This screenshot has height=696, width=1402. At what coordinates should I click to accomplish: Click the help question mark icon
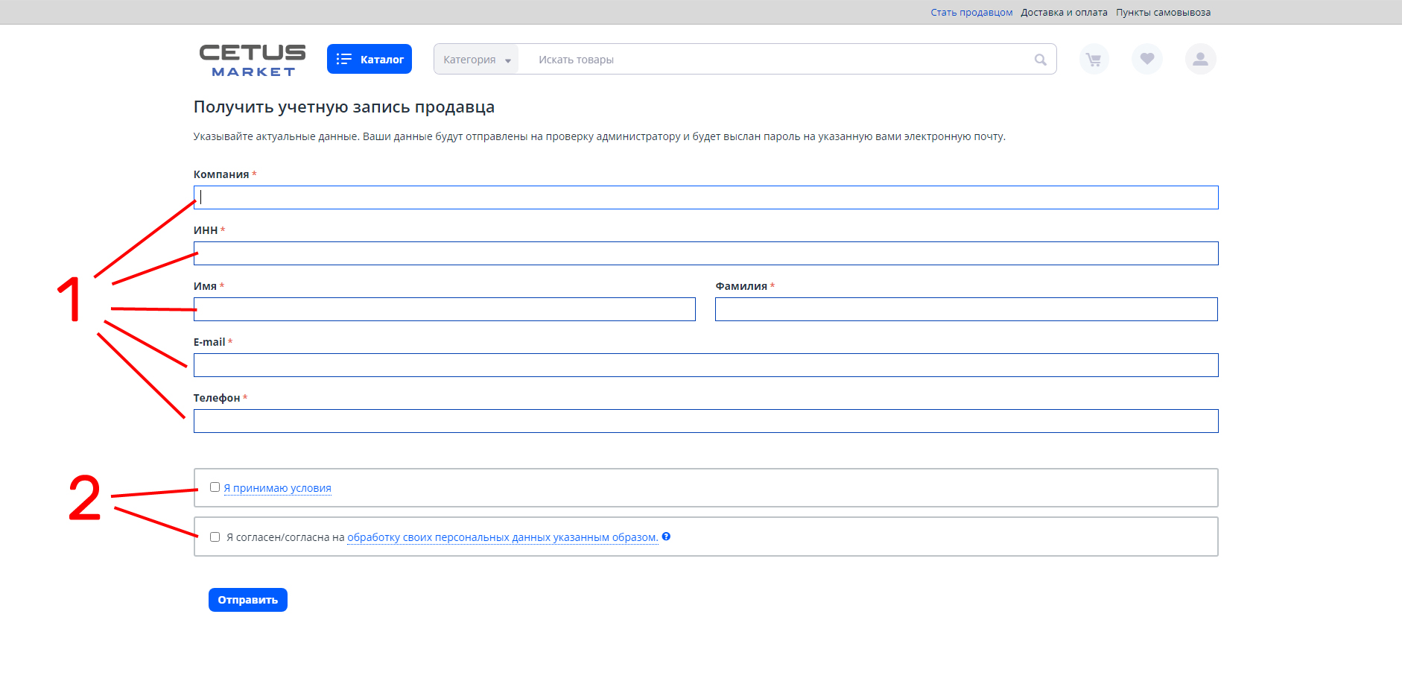(666, 537)
